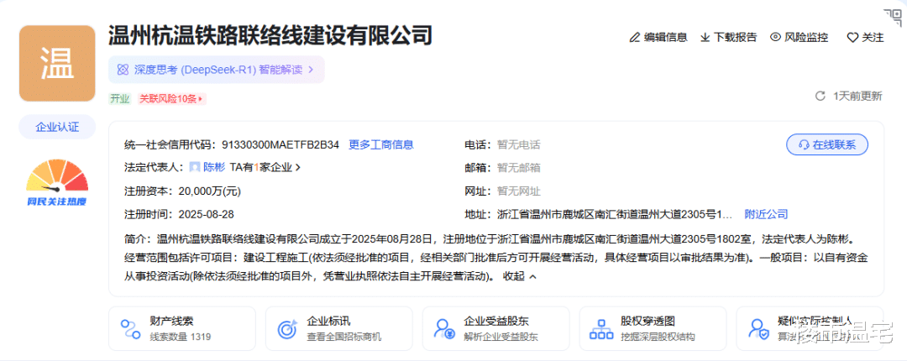This screenshot has height=361, width=907.
Task: Click 查看全国招标商机 subtitle
Action: [x=344, y=337]
